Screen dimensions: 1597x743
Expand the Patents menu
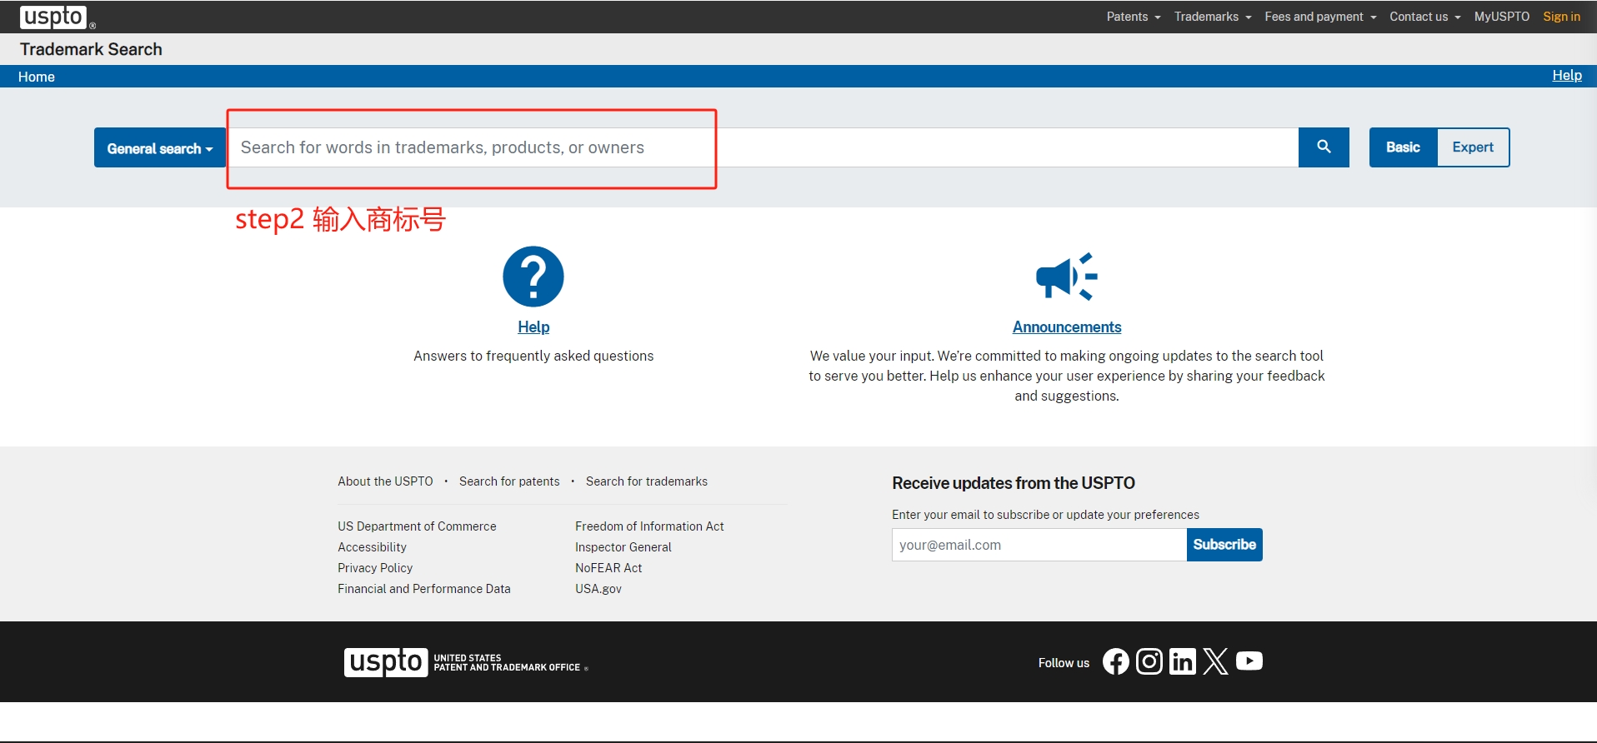1134,17
